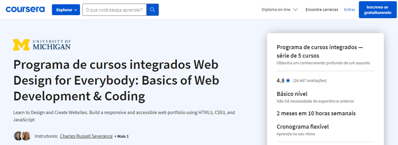The height and width of the screenshot is (145, 398).
Task: Open the Explorar dropdown menu
Action: 66,10
